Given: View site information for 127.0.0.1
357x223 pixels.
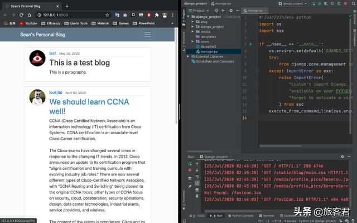Looking at the screenshot, I should 39,15.
